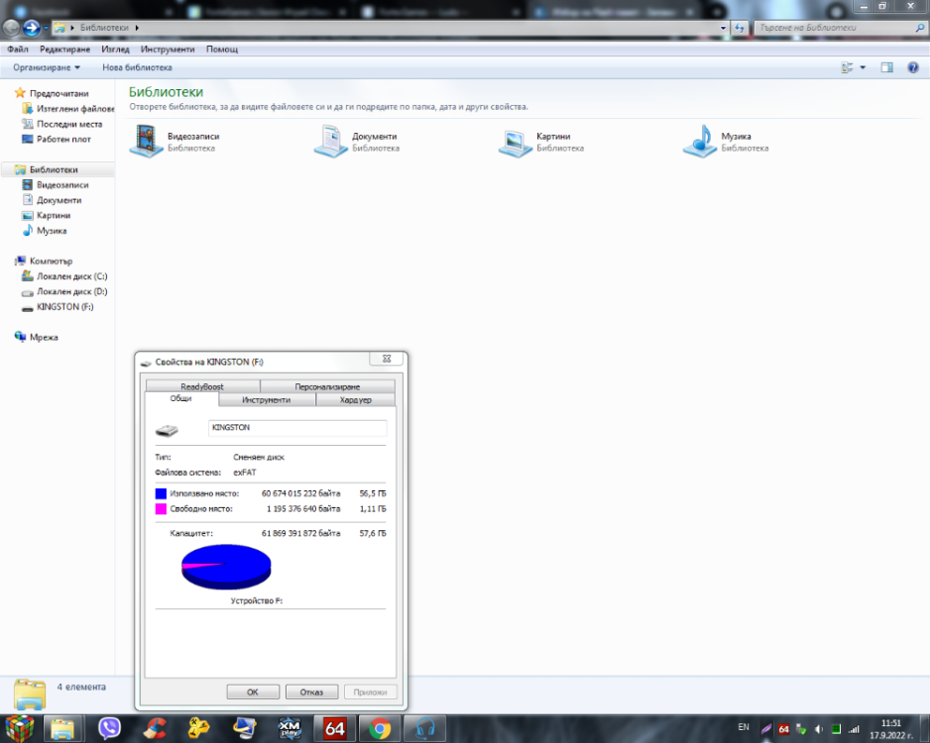Open the Инструменти menu
Viewport: 930px width, 743px height.
click(168, 50)
